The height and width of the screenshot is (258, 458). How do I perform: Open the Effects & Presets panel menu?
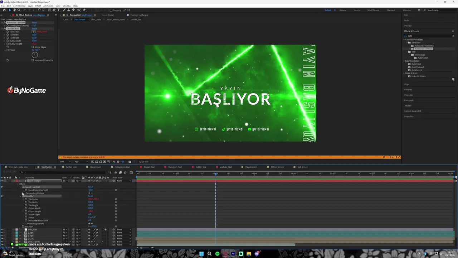[453, 31]
